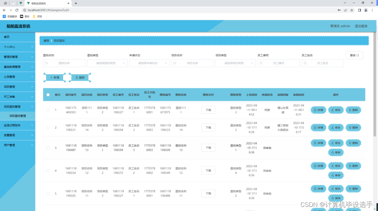Click 审核 for row 3
The image size is (378, 211).
336,152
